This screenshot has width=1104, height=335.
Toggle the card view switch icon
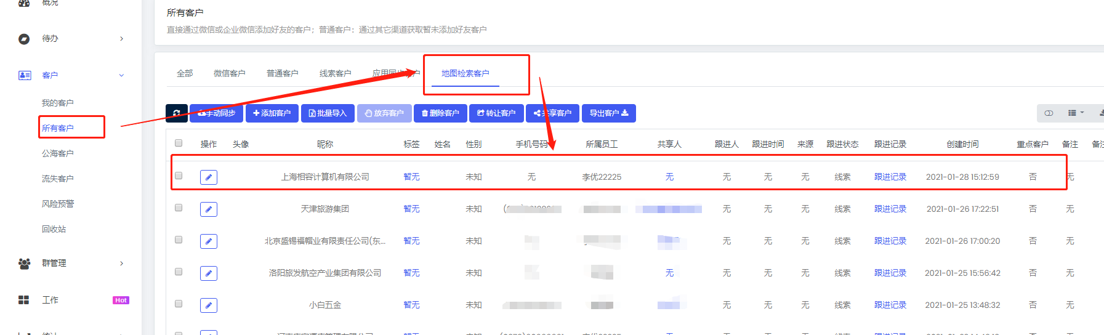tap(1049, 113)
